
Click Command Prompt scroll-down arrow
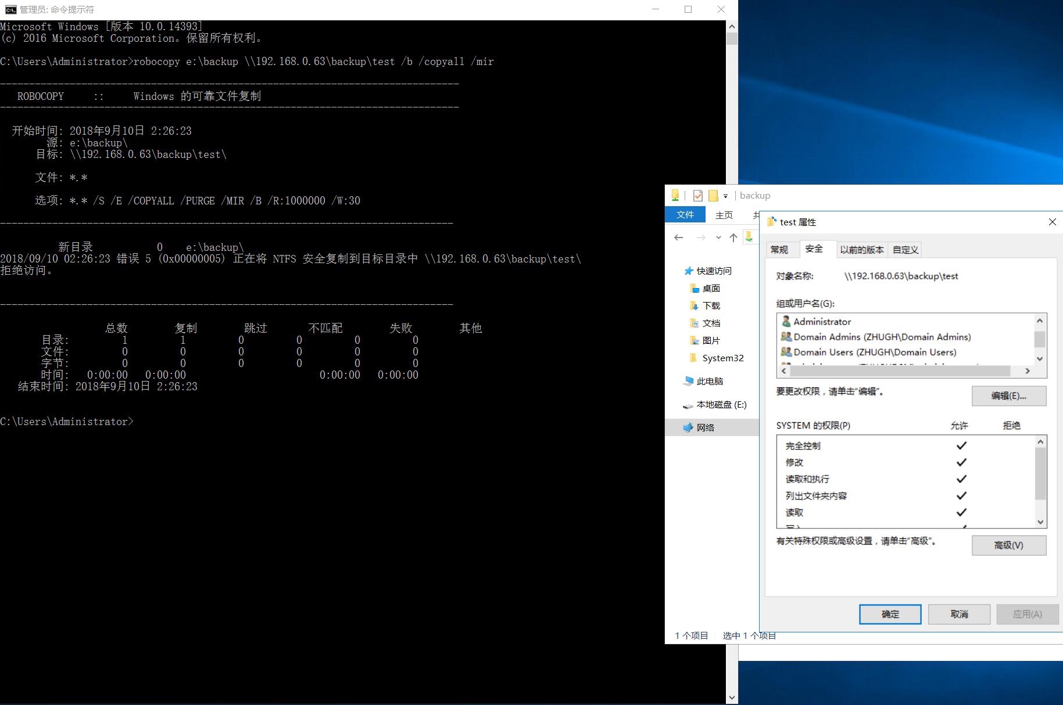[732, 697]
